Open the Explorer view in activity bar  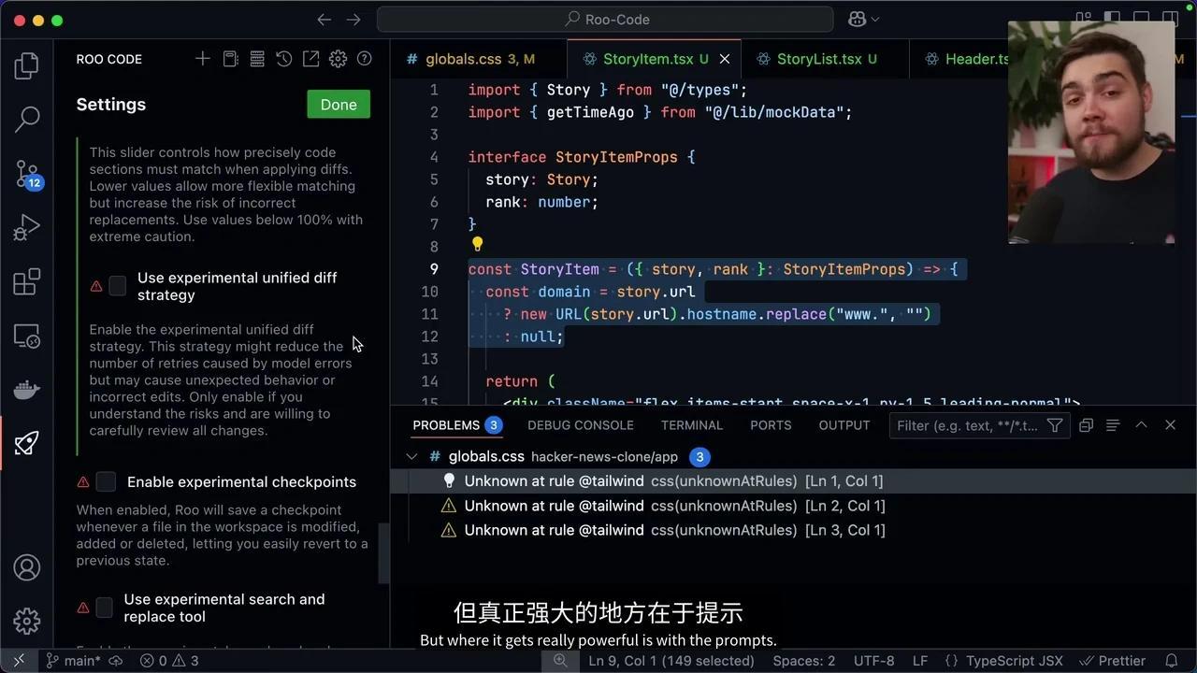point(27,65)
